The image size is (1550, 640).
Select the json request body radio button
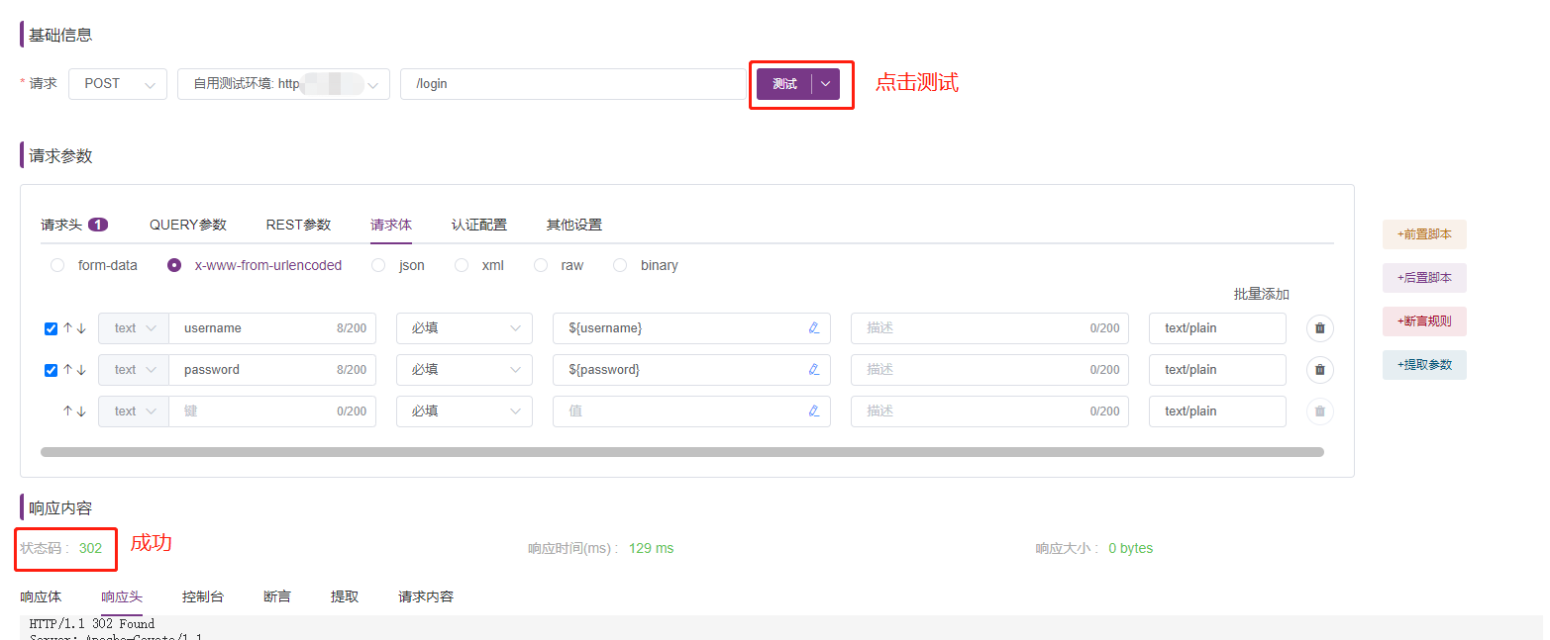click(378, 264)
